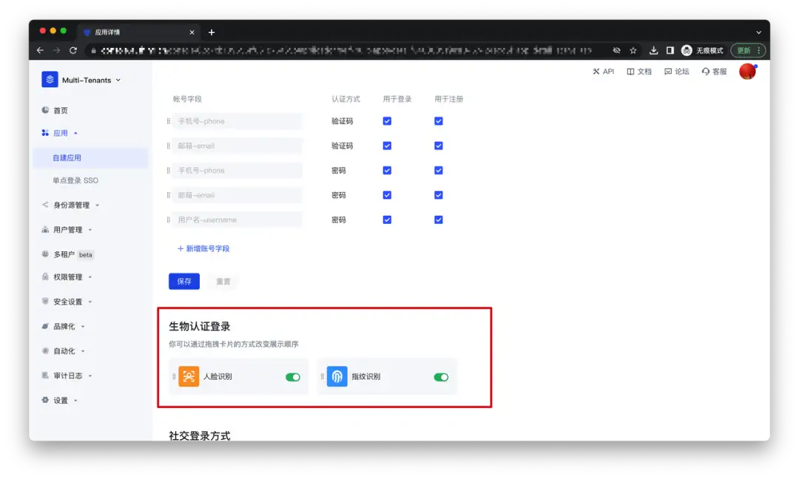Click the orange face recognition icon
799x479 pixels.
pos(189,377)
